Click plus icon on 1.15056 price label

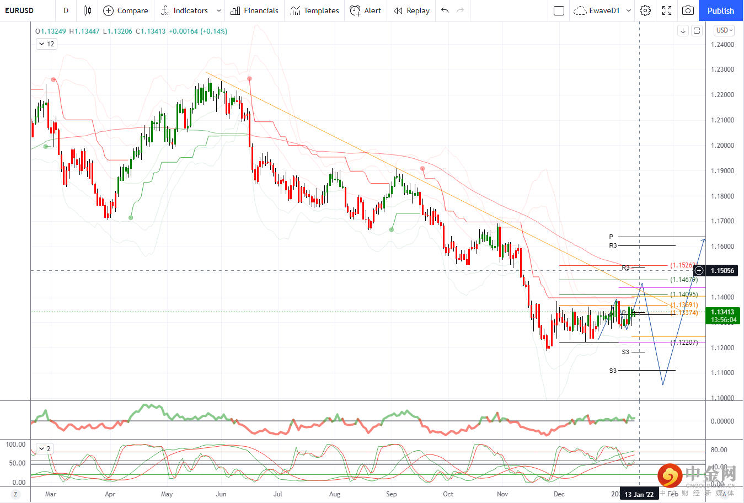tap(699, 270)
